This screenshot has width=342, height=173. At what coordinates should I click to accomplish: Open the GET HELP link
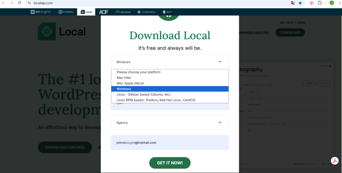coord(286,23)
